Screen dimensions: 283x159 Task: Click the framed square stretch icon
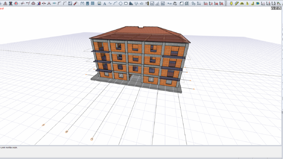click(70, 3)
